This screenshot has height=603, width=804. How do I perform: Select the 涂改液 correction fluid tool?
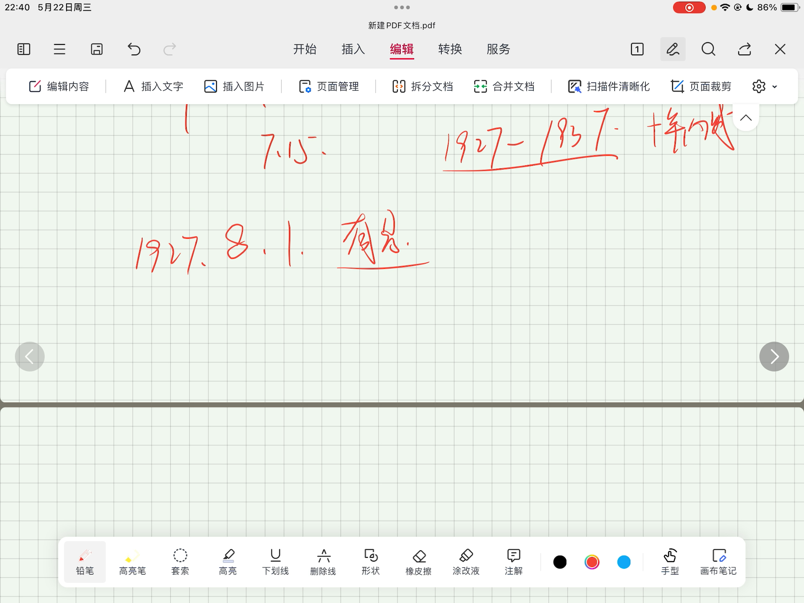pyautogui.click(x=466, y=562)
